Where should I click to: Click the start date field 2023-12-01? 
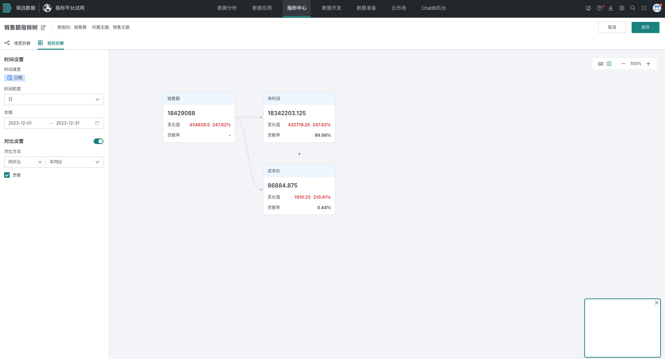coord(20,123)
